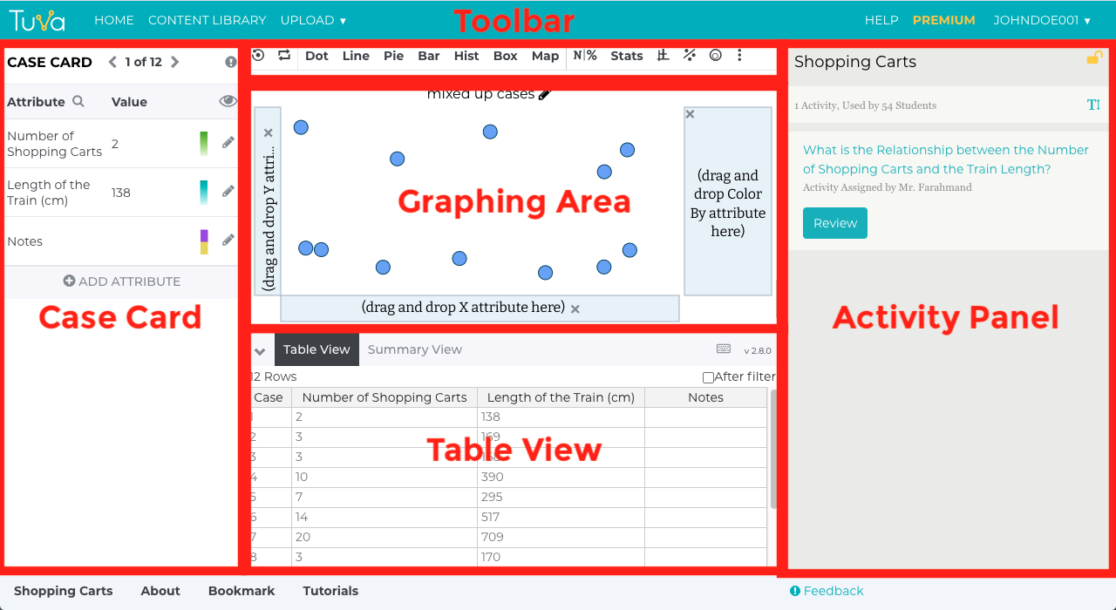Click the teal color swatch for Train Length
Image resolution: width=1116 pixels, height=610 pixels.
(x=204, y=192)
